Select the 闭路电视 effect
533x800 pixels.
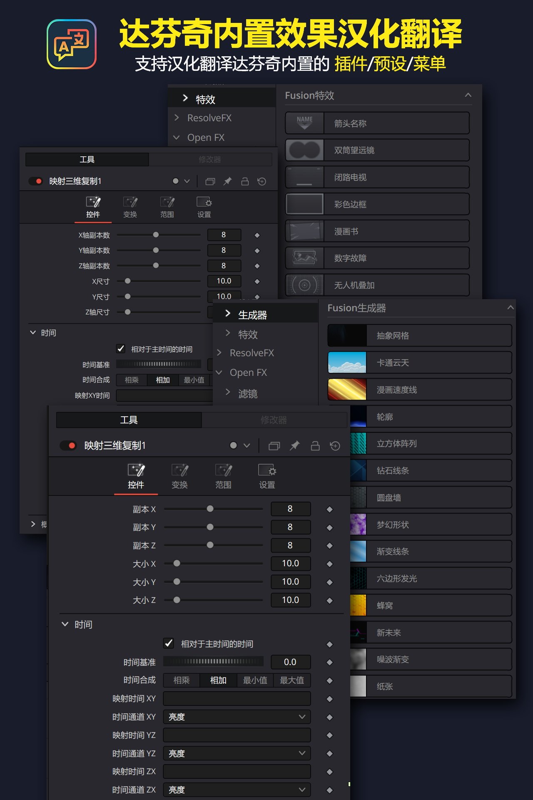pos(377,177)
